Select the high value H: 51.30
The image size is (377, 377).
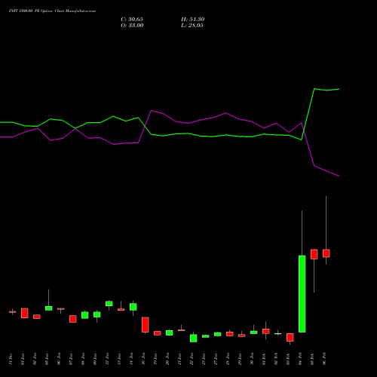pos(193,20)
